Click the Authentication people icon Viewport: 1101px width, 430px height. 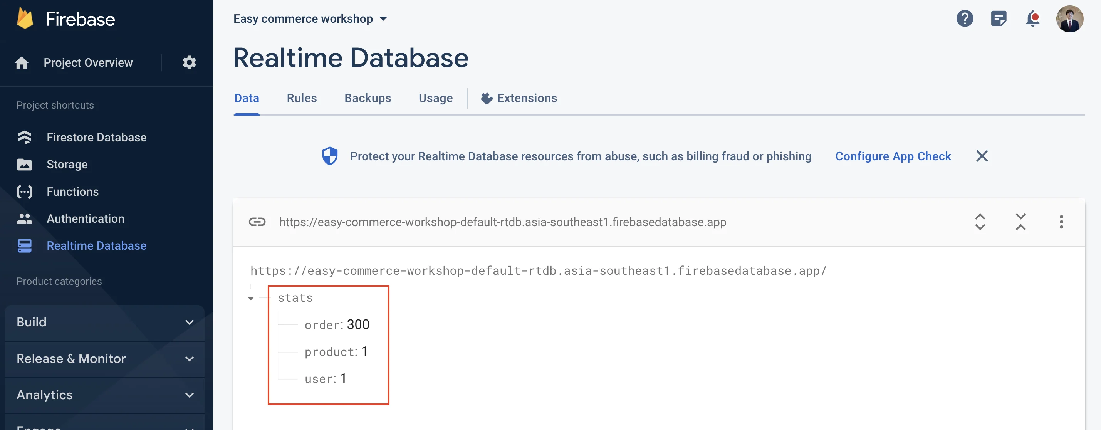pyautogui.click(x=24, y=219)
